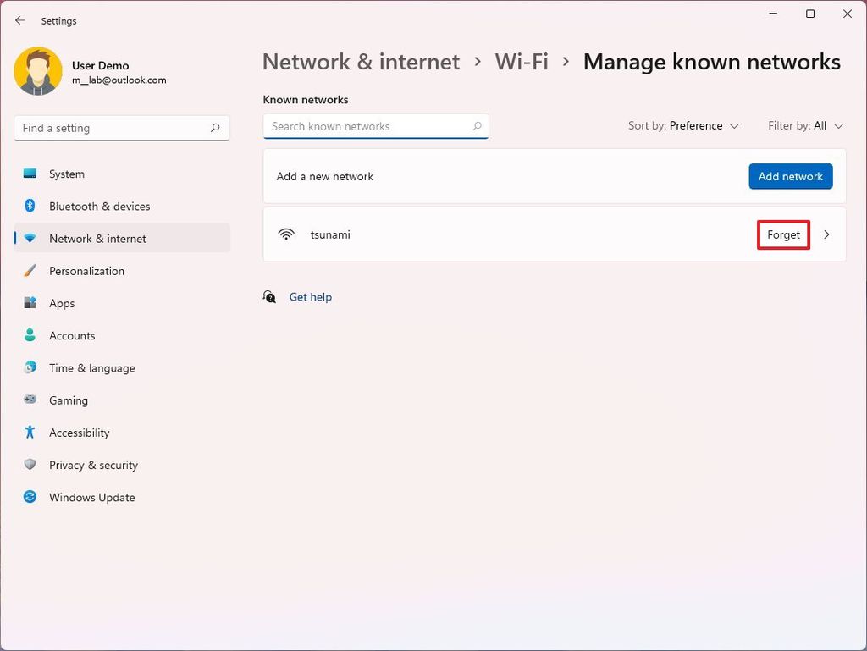This screenshot has width=867, height=651.
Task: Click the Add network button
Action: [x=790, y=176]
